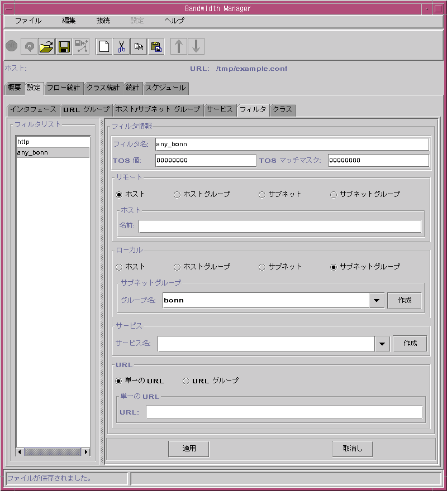The image size is (447, 491).
Task: Click the 取消し button
Action: click(x=352, y=449)
